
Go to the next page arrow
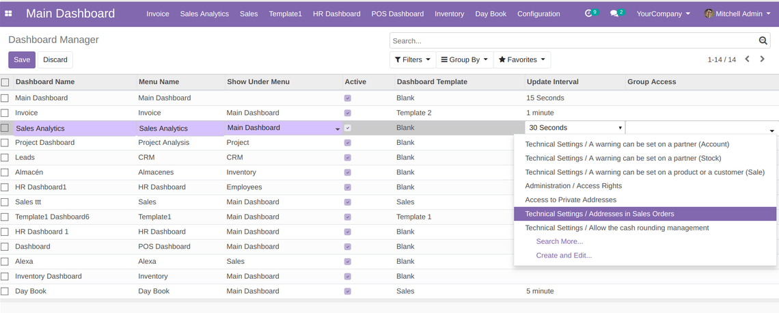click(x=763, y=59)
